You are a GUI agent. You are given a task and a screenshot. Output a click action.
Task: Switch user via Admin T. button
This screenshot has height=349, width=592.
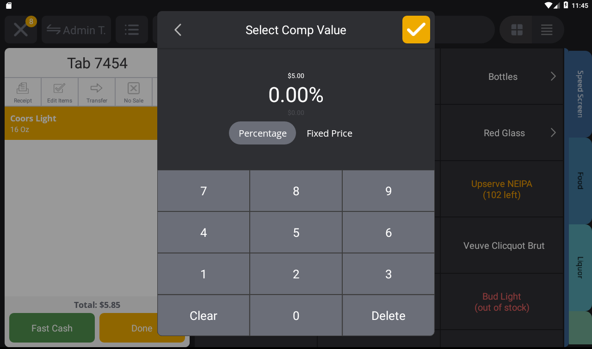click(76, 30)
